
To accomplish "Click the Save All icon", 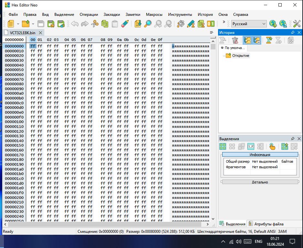I will pos(61,24).
